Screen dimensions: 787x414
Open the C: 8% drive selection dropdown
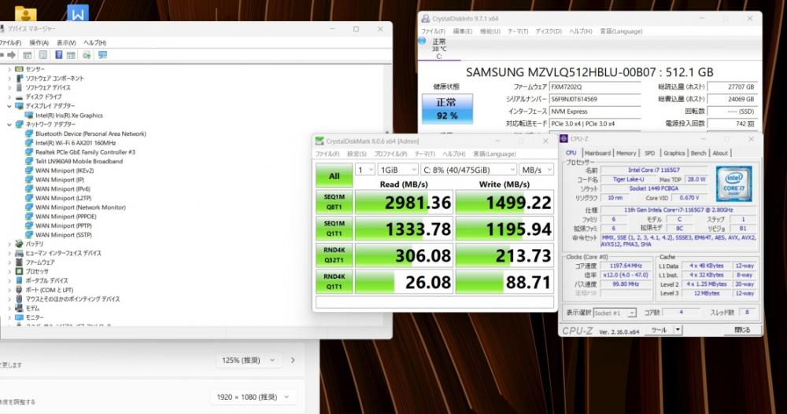click(x=468, y=170)
